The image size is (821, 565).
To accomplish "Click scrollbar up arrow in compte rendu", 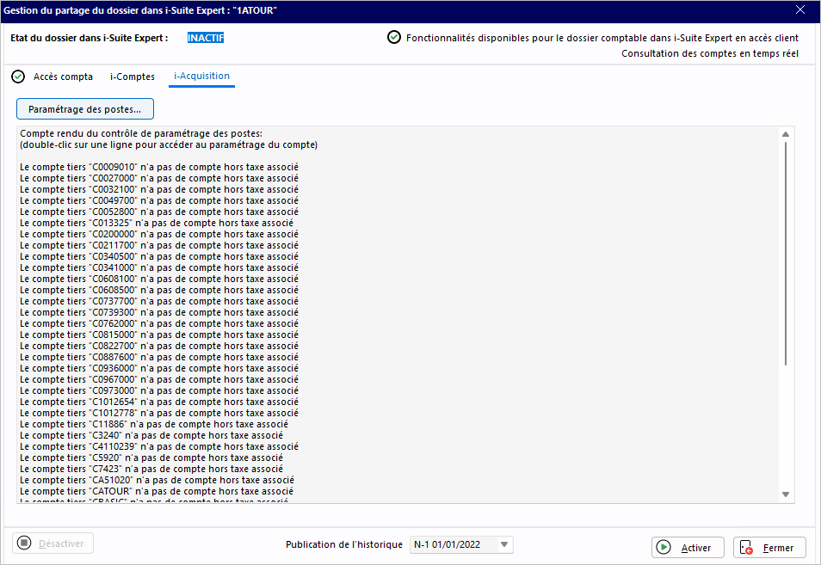I will [786, 134].
